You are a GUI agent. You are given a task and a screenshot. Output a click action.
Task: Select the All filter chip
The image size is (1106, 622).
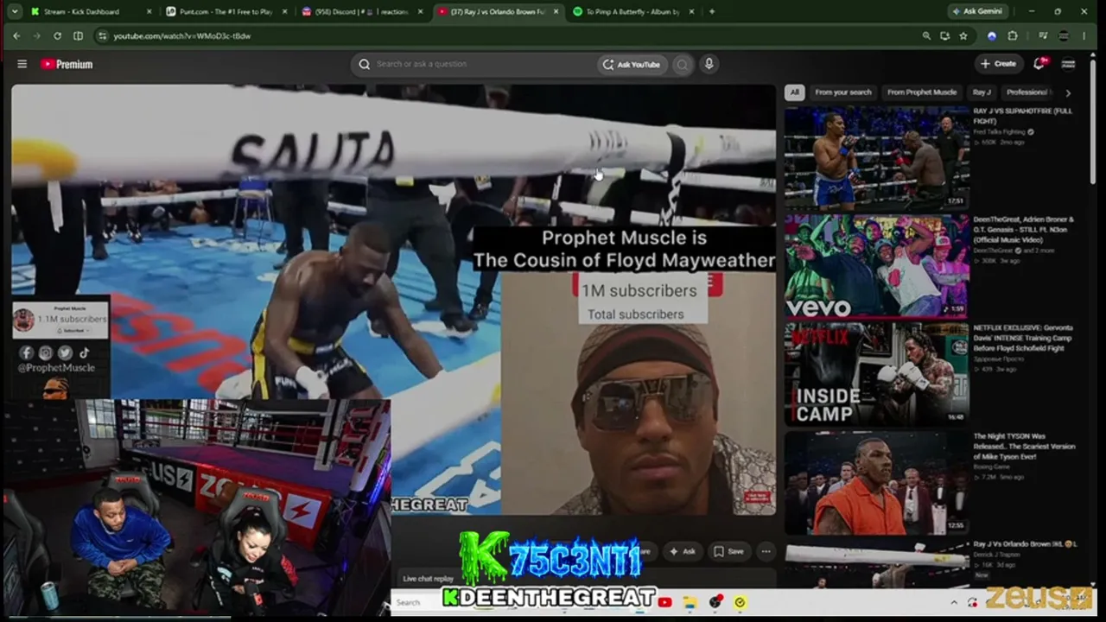[794, 92]
